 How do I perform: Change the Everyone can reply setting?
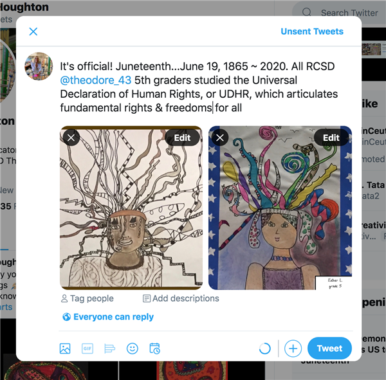click(108, 317)
